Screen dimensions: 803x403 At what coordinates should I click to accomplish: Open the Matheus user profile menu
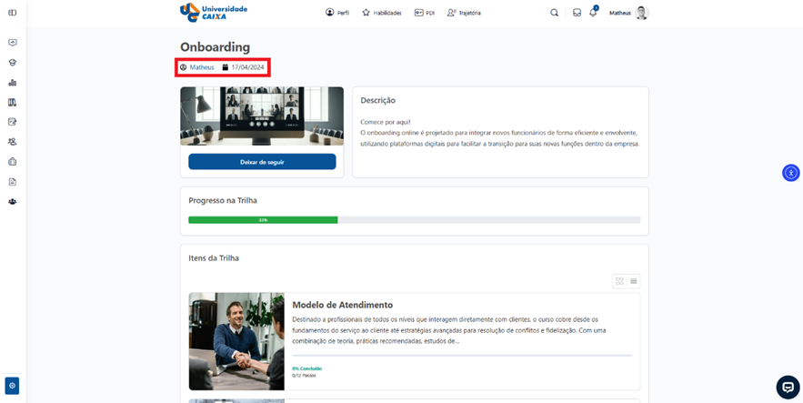click(x=629, y=13)
